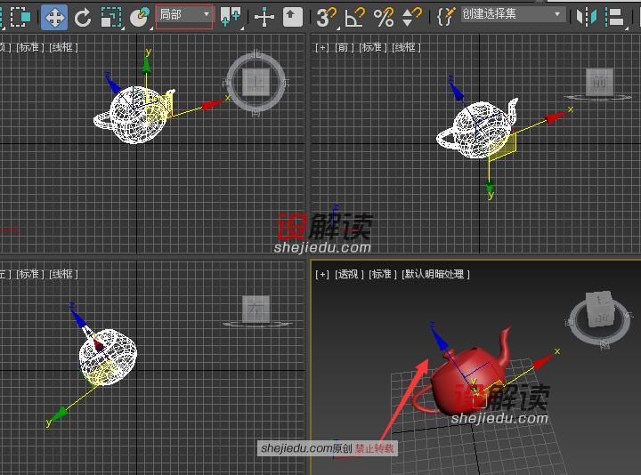The image size is (641, 475).
Task: Open [标准] menu in the top viewport
Action: (29, 47)
